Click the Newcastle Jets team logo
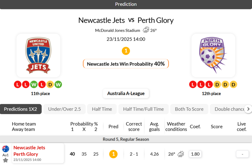Viewport: 252px width, 167px height. pyautogui.click(x=38, y=56)
